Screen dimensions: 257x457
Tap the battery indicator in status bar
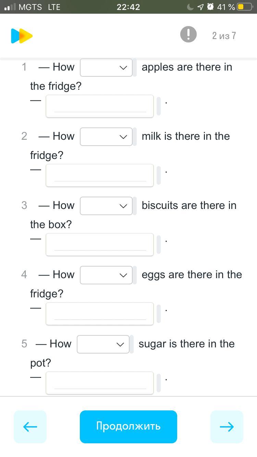pyautogui.click(x=244, y=7)
